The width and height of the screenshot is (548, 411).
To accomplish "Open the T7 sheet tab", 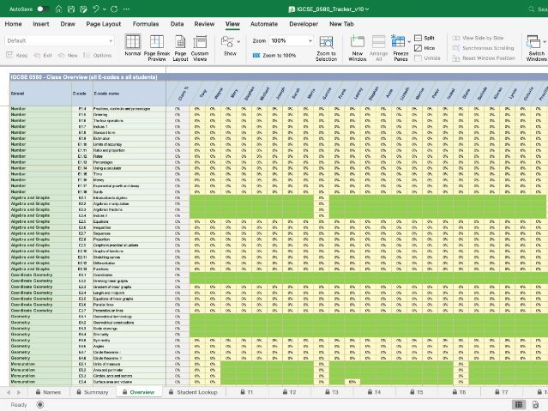I will (x=501, y=392).
